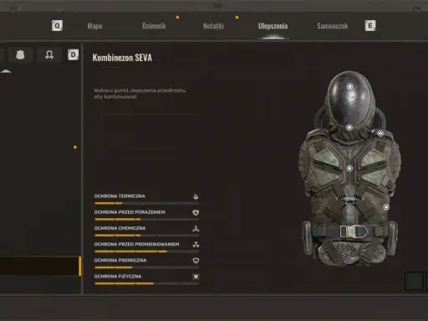428x321 pixels.
Task: Click the Ochrona Przed Promieniowaniem stat bar
Action: pos(147,252)
